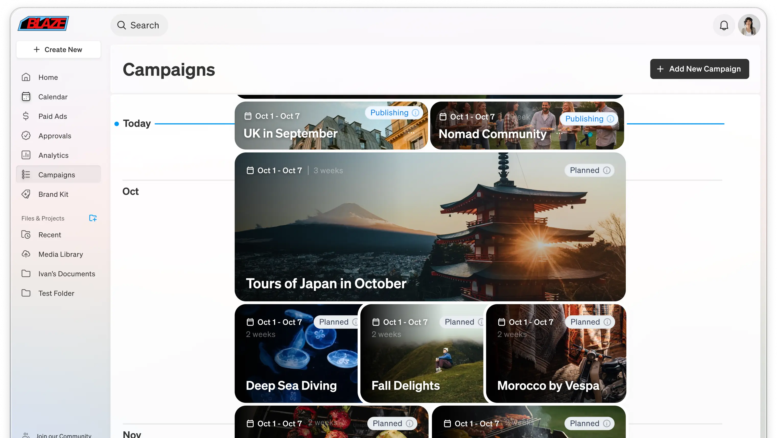Click info icon on UK in September Publishing badge
This screenshot has height=438, width=777.
[415, 113]
